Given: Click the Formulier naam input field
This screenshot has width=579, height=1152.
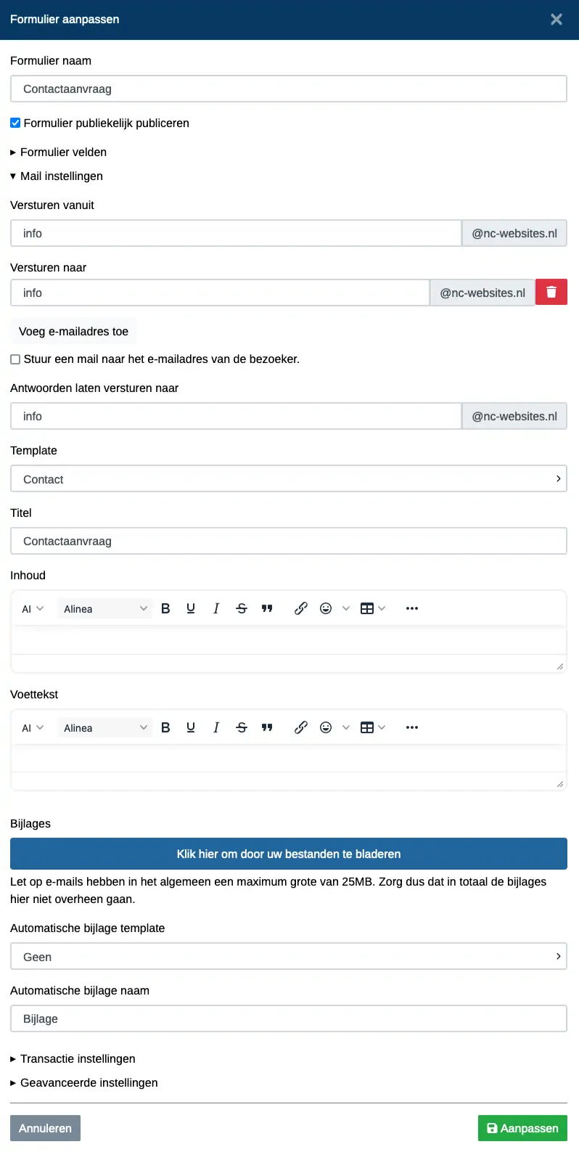Looking at the screenshot, I should coord(289,89).
